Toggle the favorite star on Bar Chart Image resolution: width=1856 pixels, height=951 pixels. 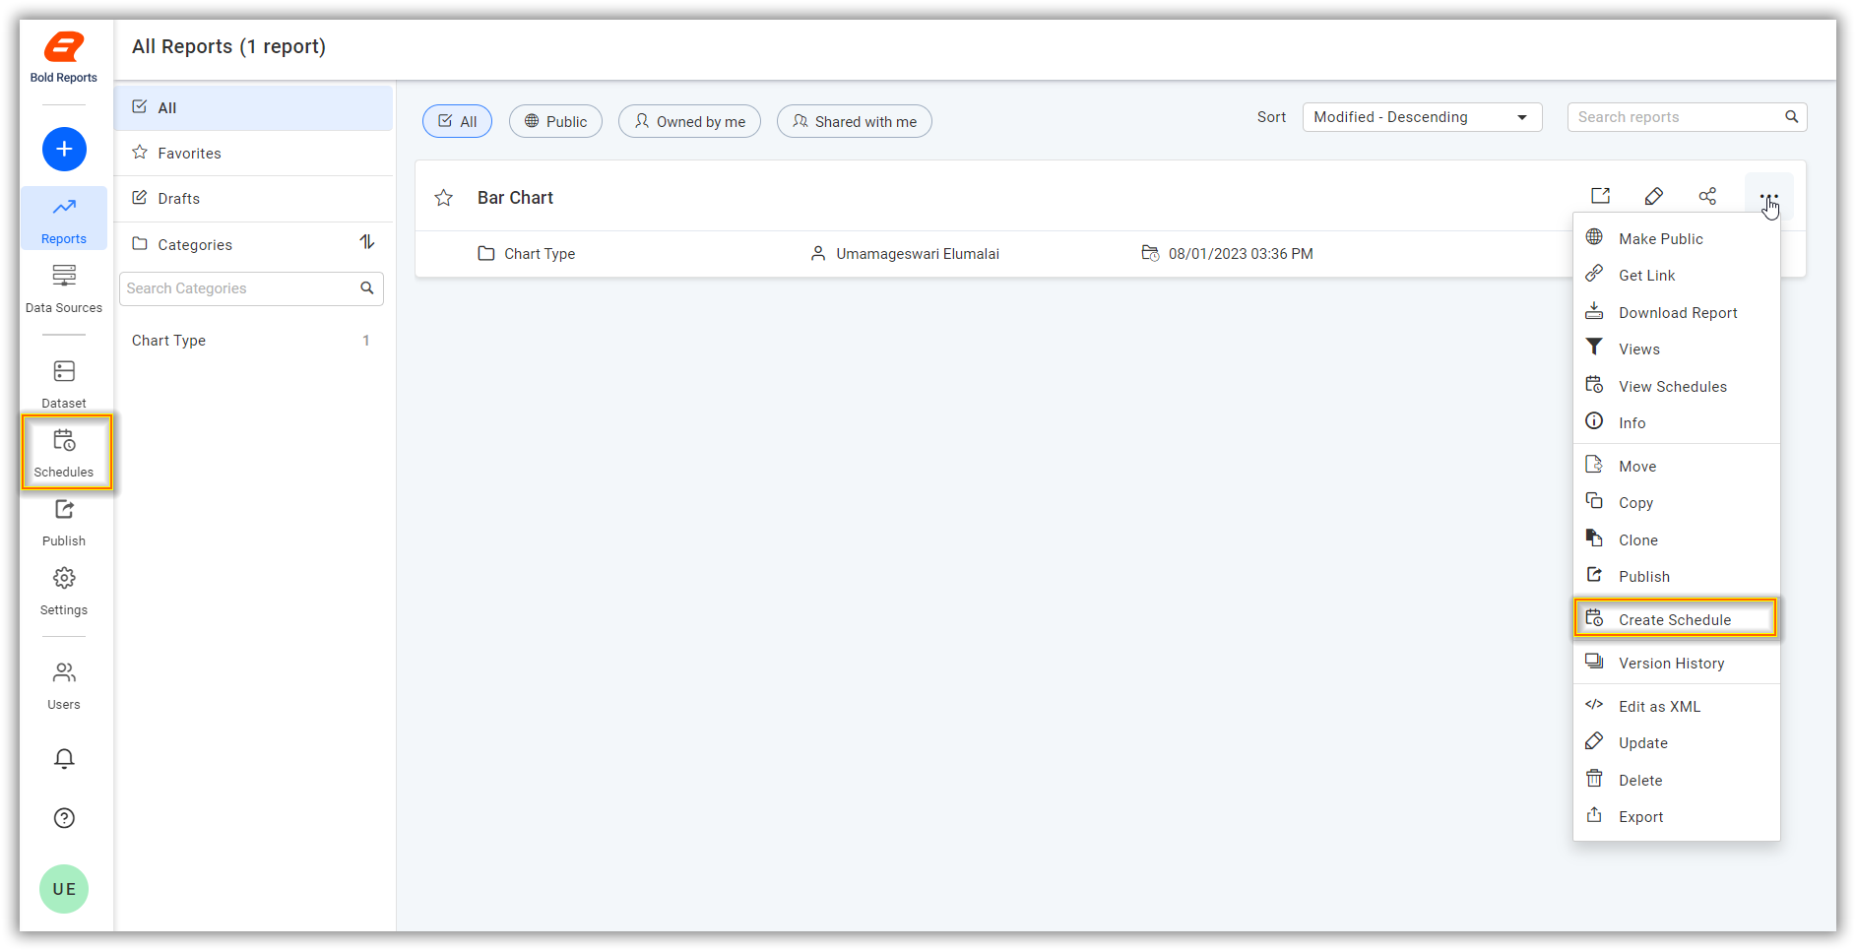point(444,197)
